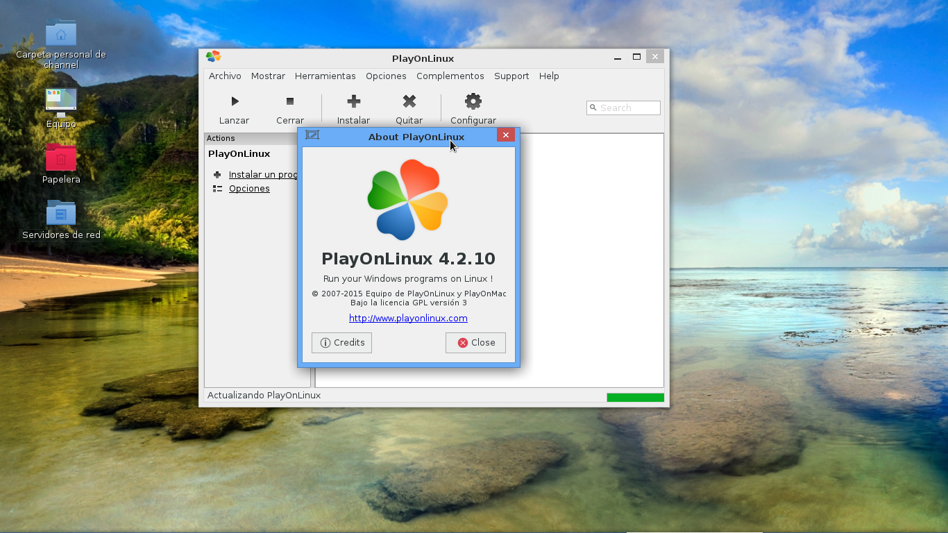
Task: Open the Support menu
Action: (511, 76)
